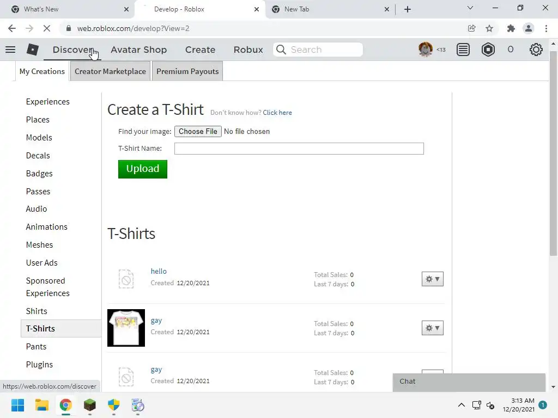Open the settings gear in Roblox header

[536, 50]
